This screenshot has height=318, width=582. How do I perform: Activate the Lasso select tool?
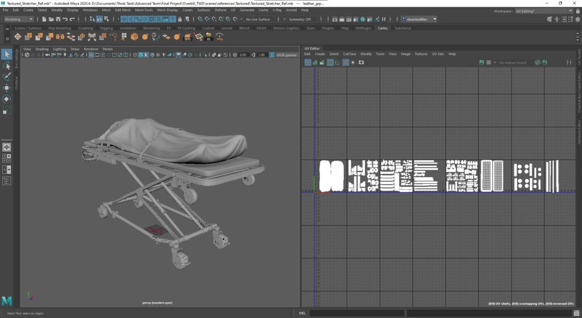[x=6, y=66]
